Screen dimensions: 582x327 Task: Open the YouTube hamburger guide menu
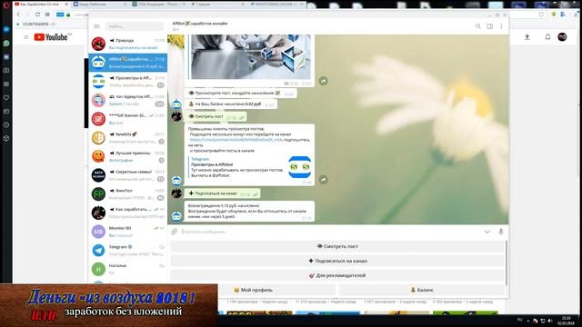pos(26,37)
